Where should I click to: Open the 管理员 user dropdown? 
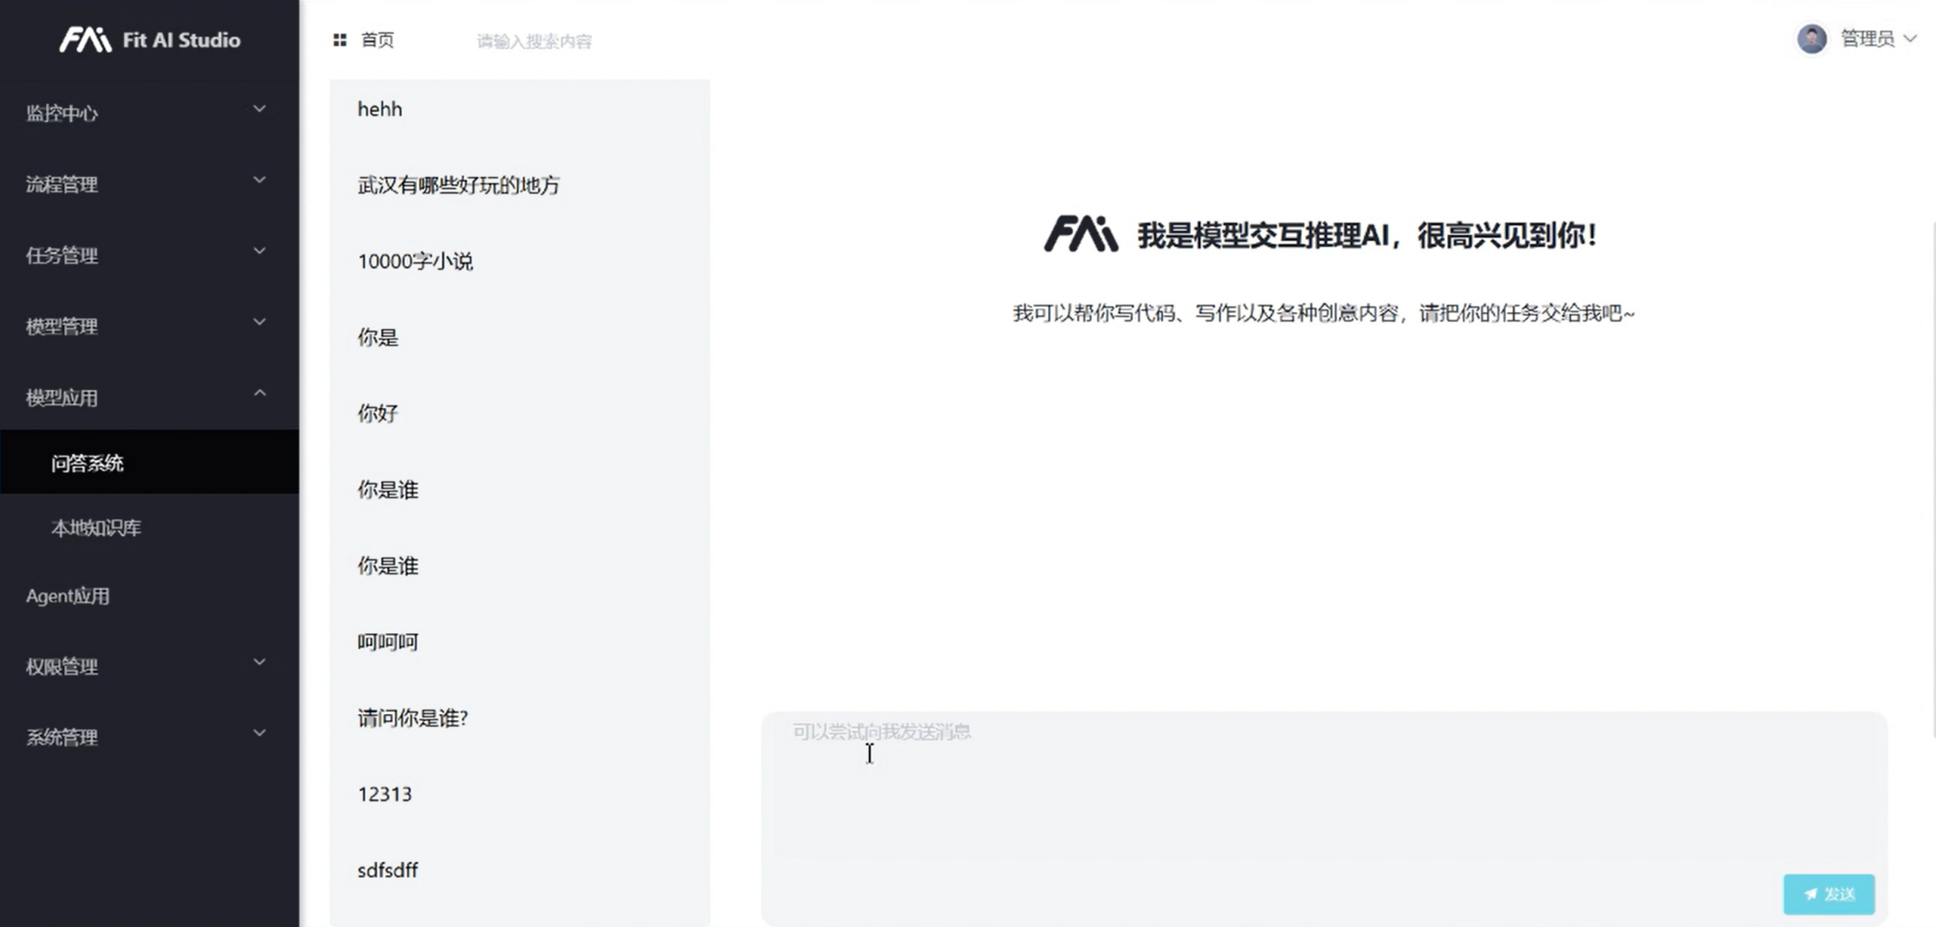(1878, 39)
